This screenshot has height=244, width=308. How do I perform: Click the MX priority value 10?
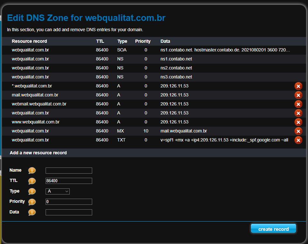[146, 131]
